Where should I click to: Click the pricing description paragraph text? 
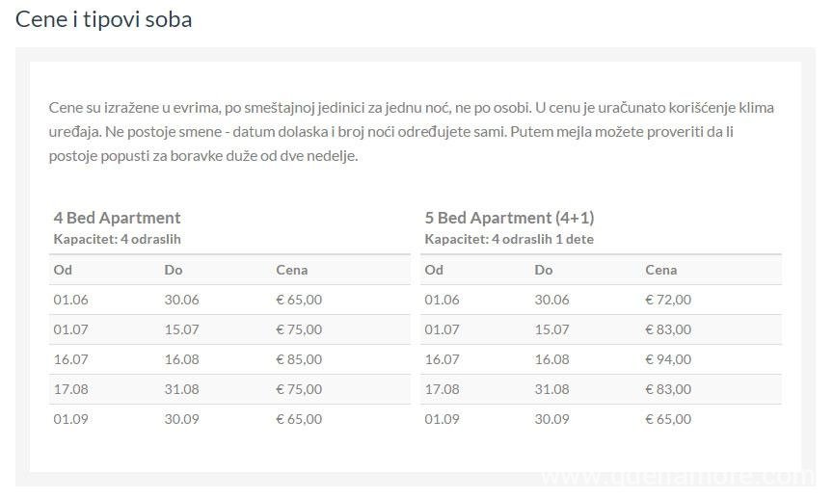(412, 131)
